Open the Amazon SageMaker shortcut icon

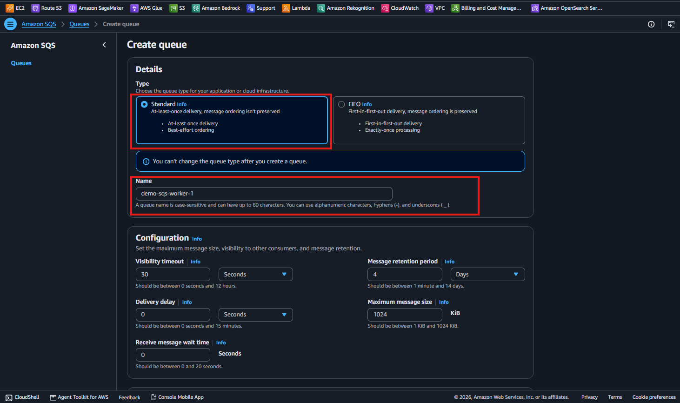pos(73,8)
